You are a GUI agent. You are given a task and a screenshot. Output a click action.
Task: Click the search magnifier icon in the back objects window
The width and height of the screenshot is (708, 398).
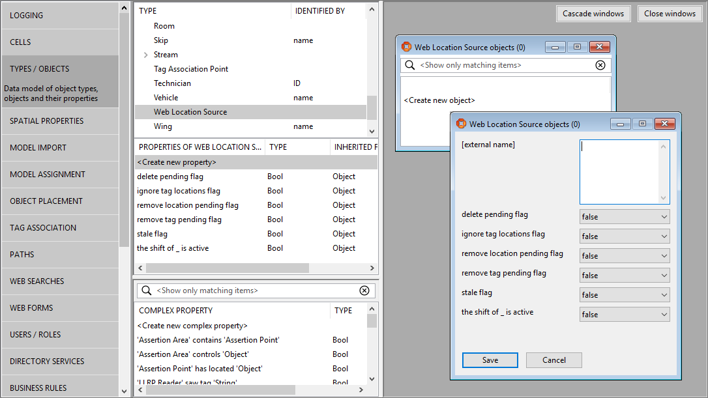(409, 65)
